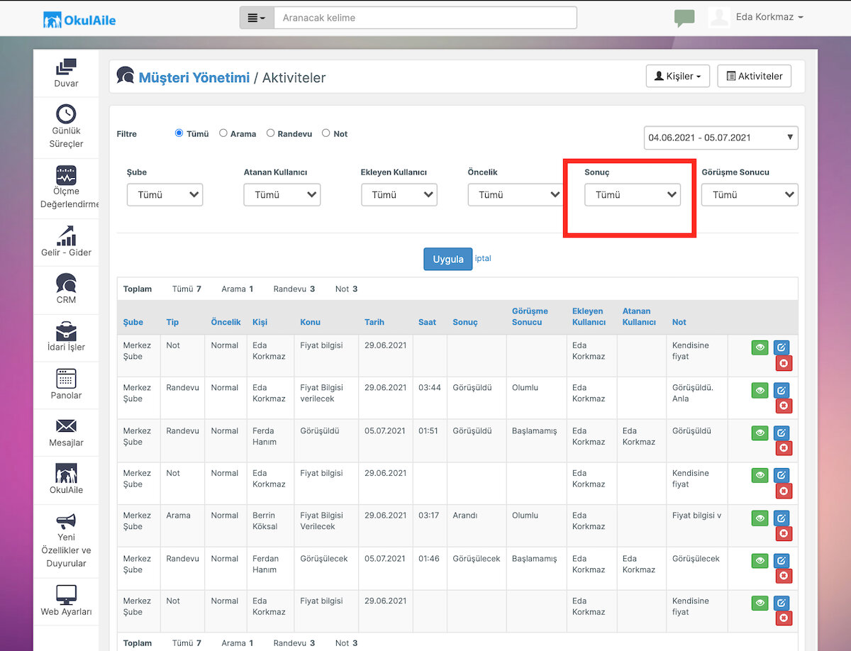Select the Tümü filter radio button
851x651 pixels.
[x=179, y=133]
